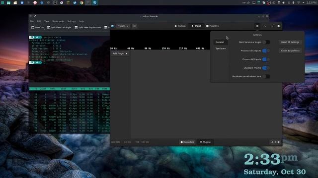
Task: Select the General settings tab
Action: coord(220,42)
